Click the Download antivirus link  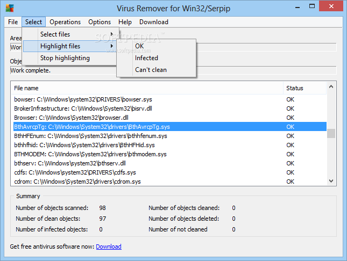109,247
